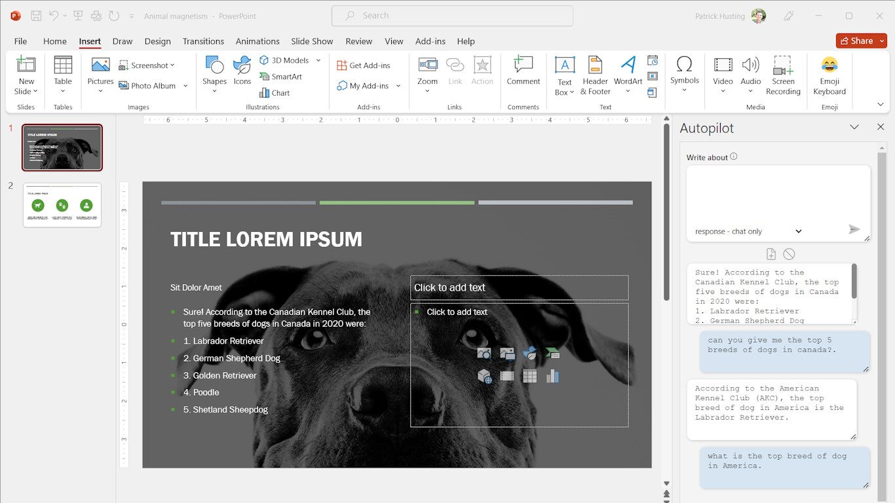Switch to the Review tab
This screenshot has width=895, height=503.
(x=358, y=41)
